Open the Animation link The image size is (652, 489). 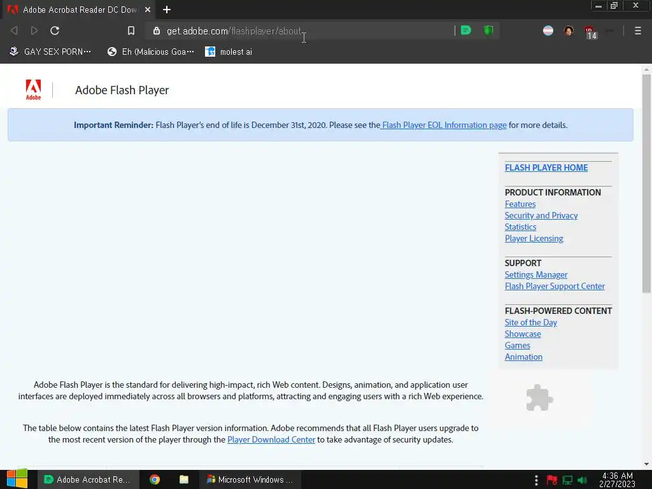[x=523, y=357]
